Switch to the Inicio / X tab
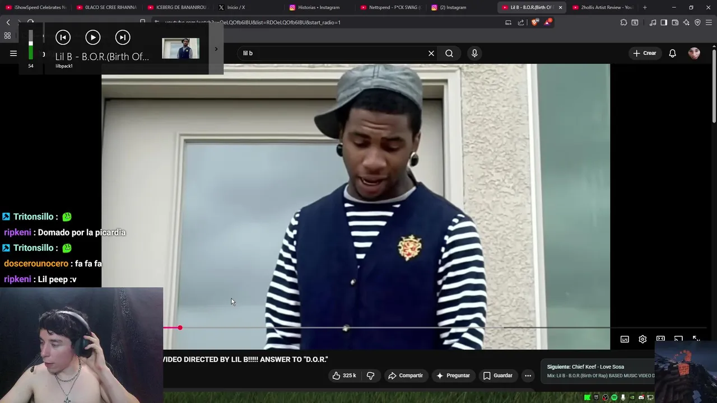Image resolution: width=717 pixels, height=403 pixels. click(x=248, y=7)
